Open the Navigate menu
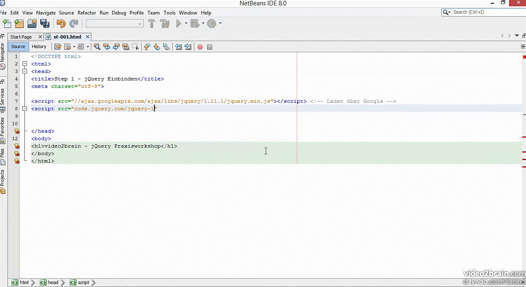The image size is (526, 287). tap(46, 13)
